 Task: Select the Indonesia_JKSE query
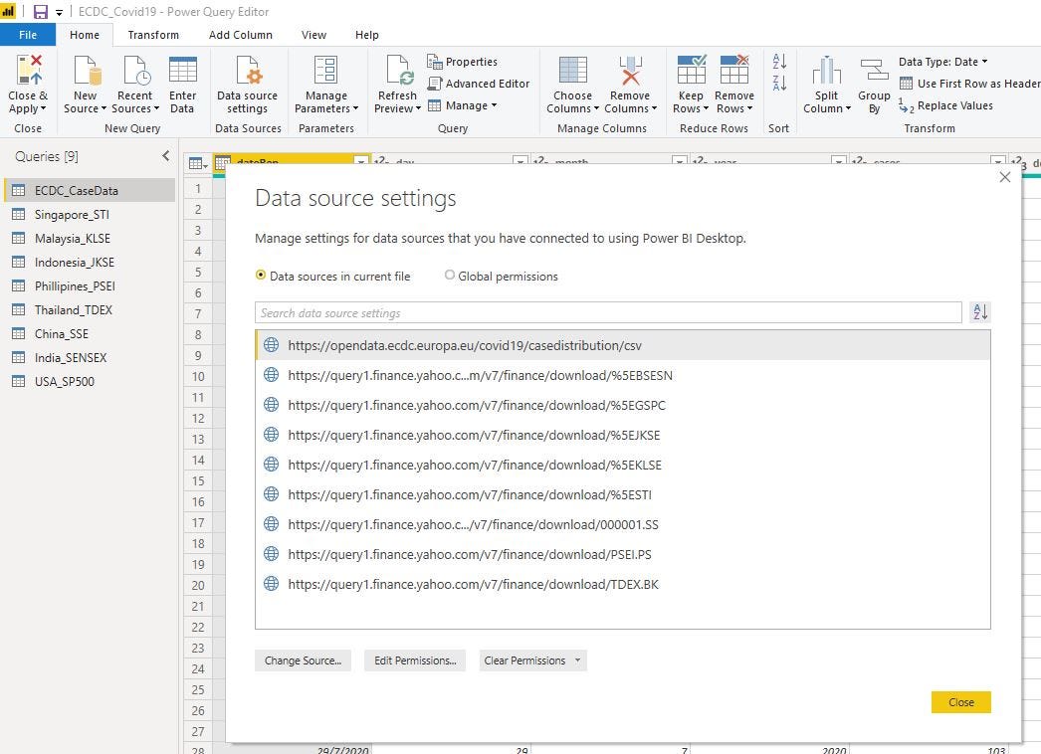(90, 263)
